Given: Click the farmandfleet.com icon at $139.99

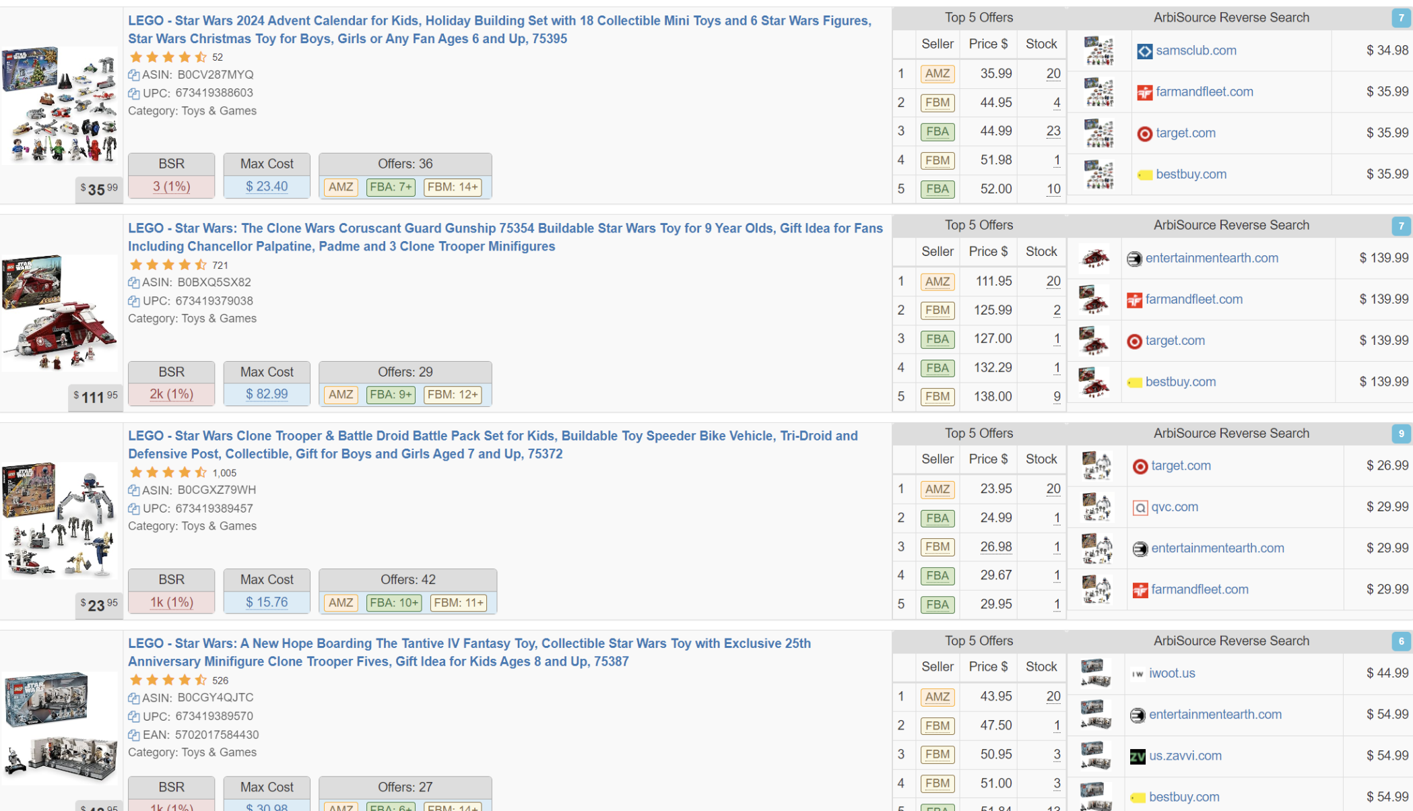Looking at the screenshot, I should [x=1134, y=300].
